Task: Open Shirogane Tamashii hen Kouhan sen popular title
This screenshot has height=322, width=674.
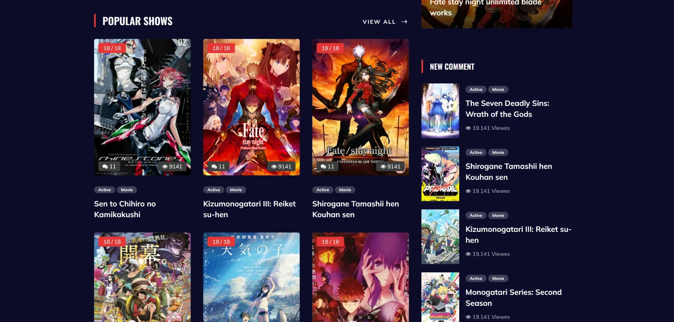Action: (356, 209)
